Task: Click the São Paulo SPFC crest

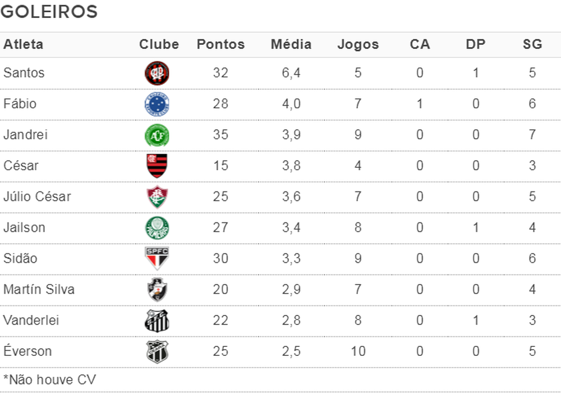Action: pos(157,259)
